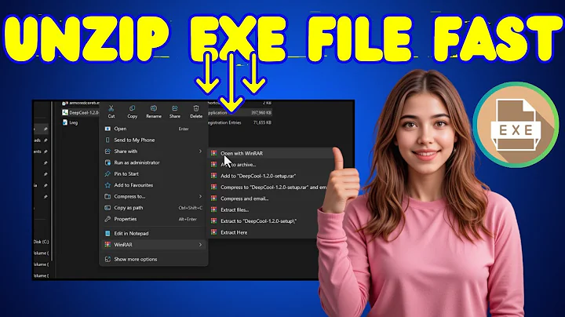Select Compress to "DeepCool-1.2.0-setup.rar" and email
565x317 pixels.
[274, 188]
